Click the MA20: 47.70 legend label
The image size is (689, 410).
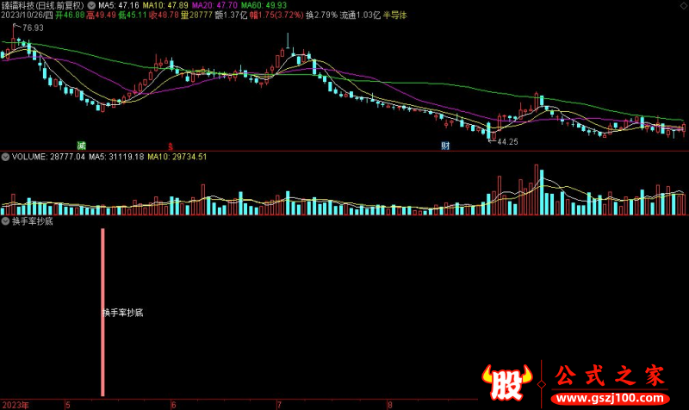point(214,6)
